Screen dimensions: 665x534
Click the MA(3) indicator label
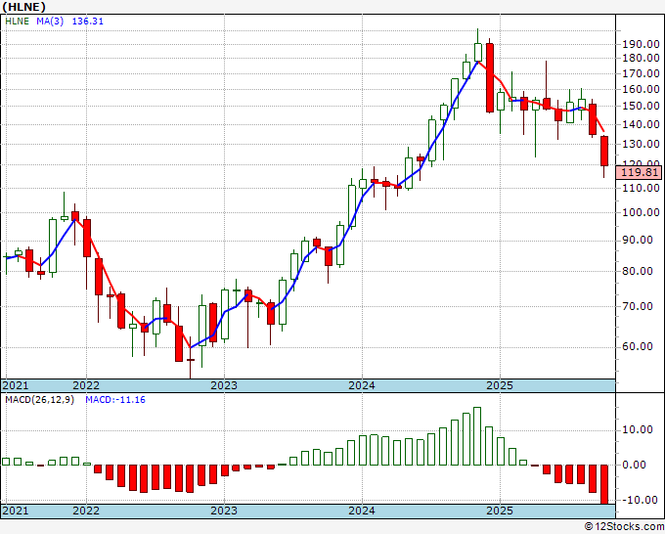click(50, 22)
